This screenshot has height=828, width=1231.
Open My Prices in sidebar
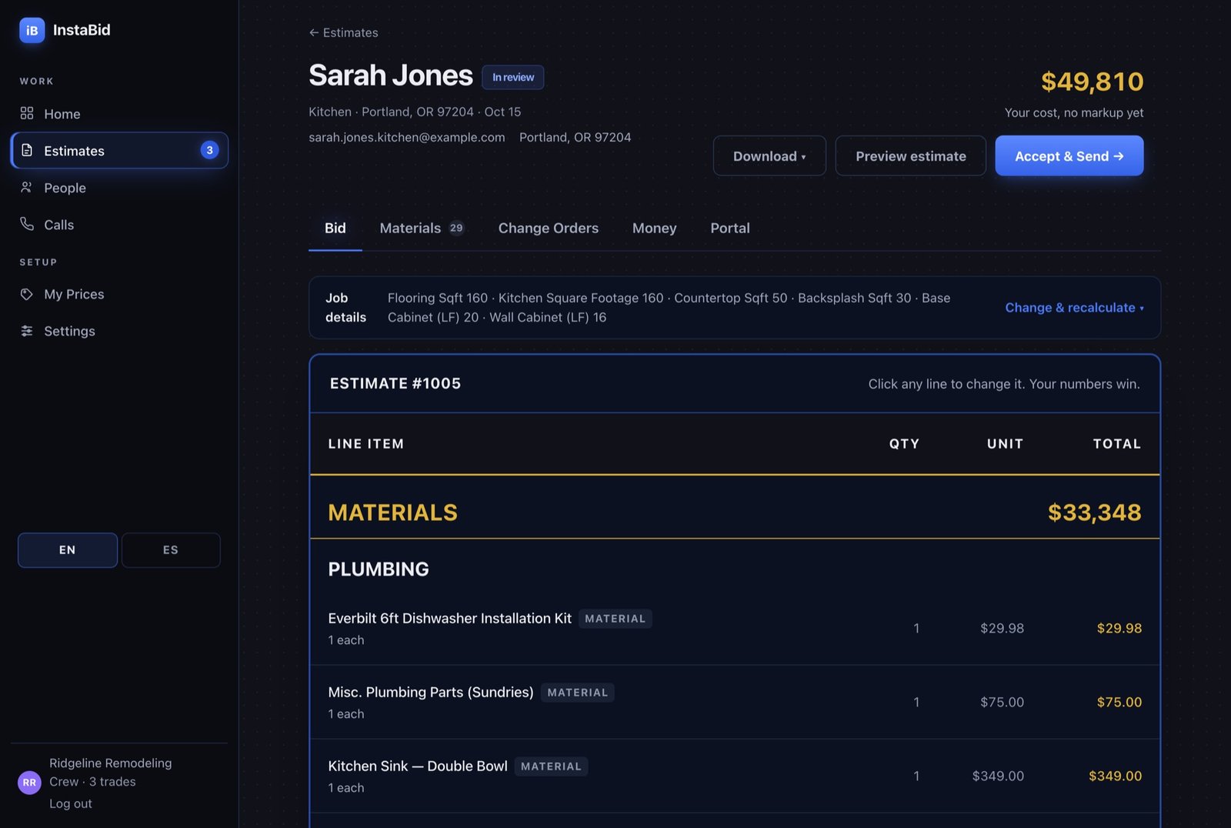(x=119, y=294)
